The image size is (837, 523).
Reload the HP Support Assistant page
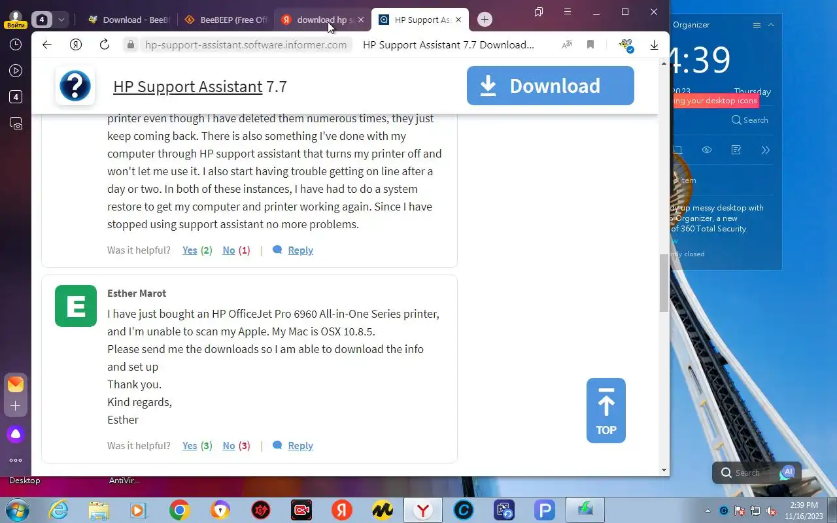[x=105, y=44]
